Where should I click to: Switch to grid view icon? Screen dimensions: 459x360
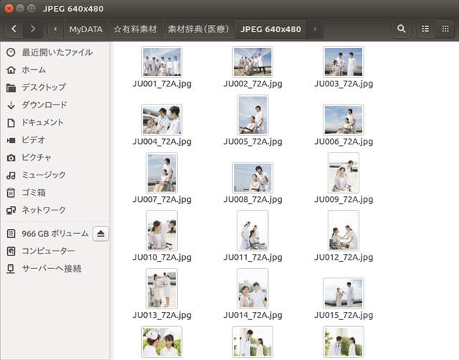coord(445,29)
